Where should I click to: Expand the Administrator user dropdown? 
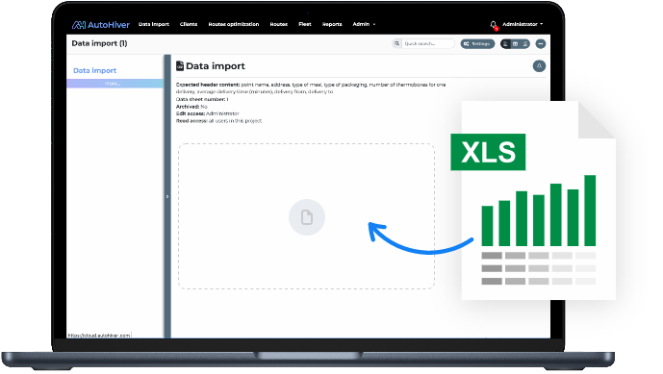coord(523,24)
